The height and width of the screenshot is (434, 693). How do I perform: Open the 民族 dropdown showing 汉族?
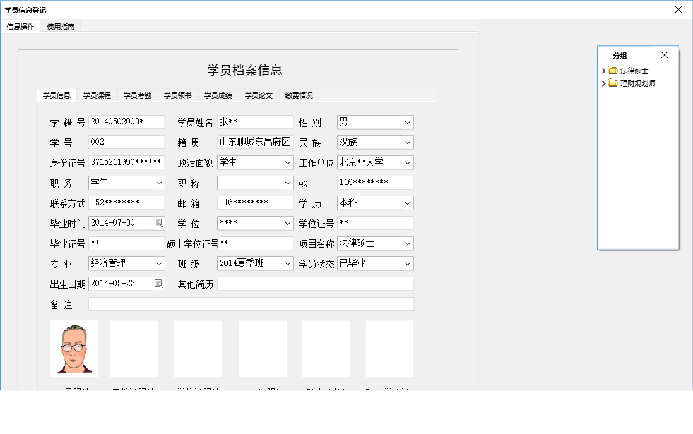(406, 142)
